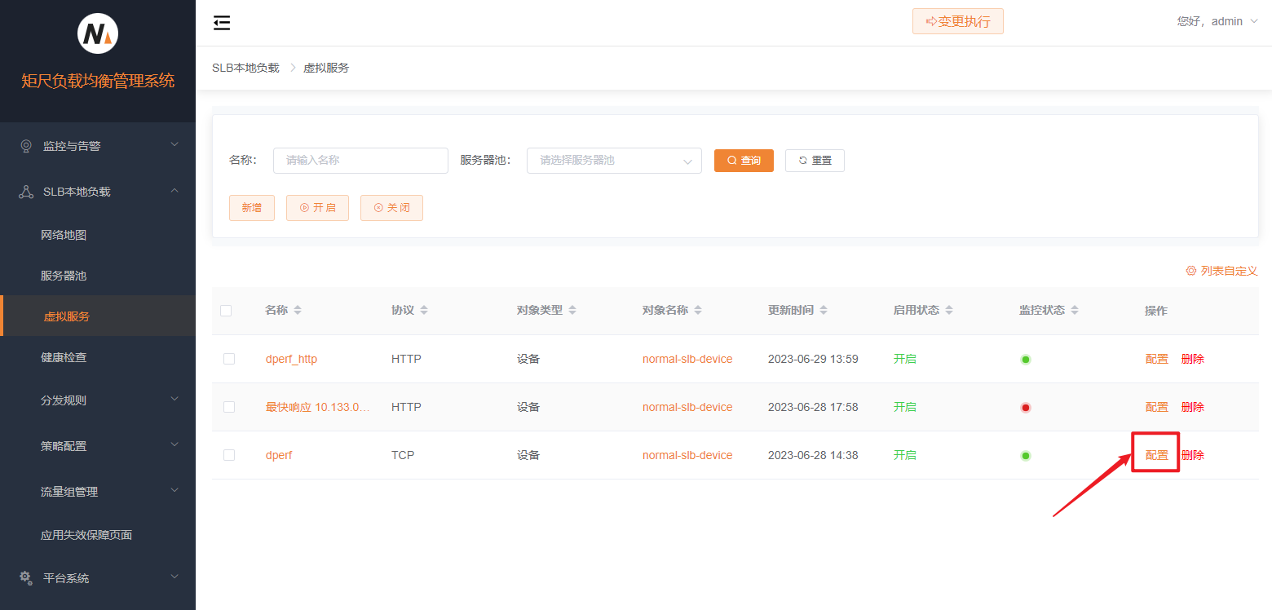Click the 列表自定义 gear icon
This screenshot has height=610, width=1272.
(x=1190, y=271)
